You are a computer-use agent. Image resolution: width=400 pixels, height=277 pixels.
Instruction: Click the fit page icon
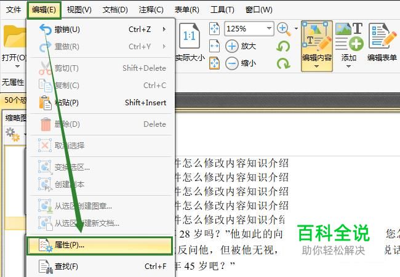pos(214,28)
